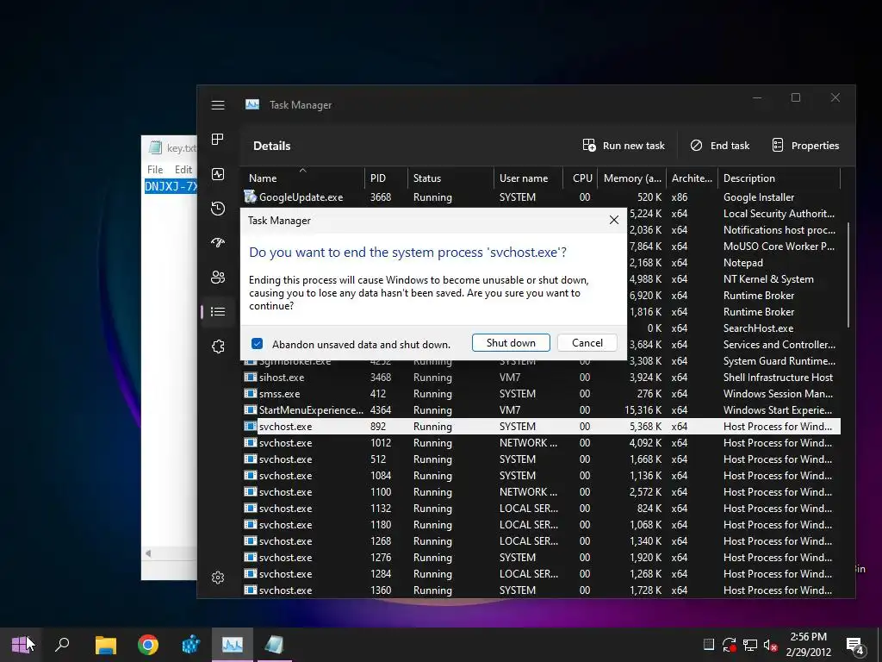This screenshot has width=882, height=662.
Task: Open the App history page icon
Action: coord(218,209)
